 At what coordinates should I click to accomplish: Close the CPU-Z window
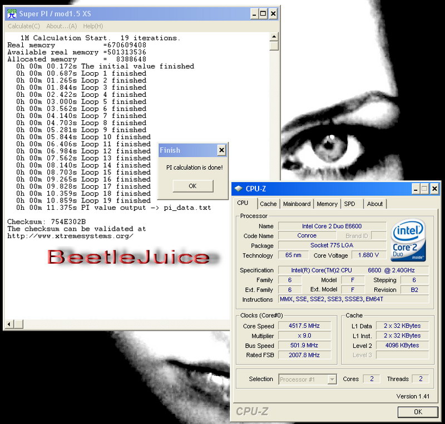click(434, 189)
